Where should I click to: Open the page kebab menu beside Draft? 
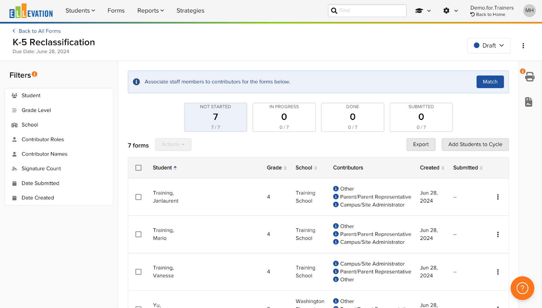pyautogui.click(x=523, y=46)
